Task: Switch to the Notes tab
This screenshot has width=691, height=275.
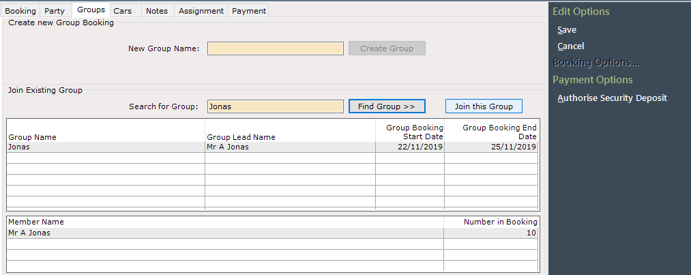Action: (x=157, y=11)
